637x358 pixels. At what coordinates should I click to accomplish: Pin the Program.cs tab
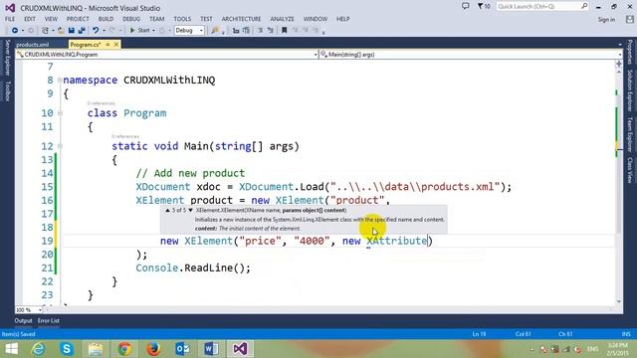(107, 44)
